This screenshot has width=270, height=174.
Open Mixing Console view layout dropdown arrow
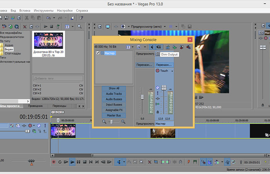(x=133, y=47)
